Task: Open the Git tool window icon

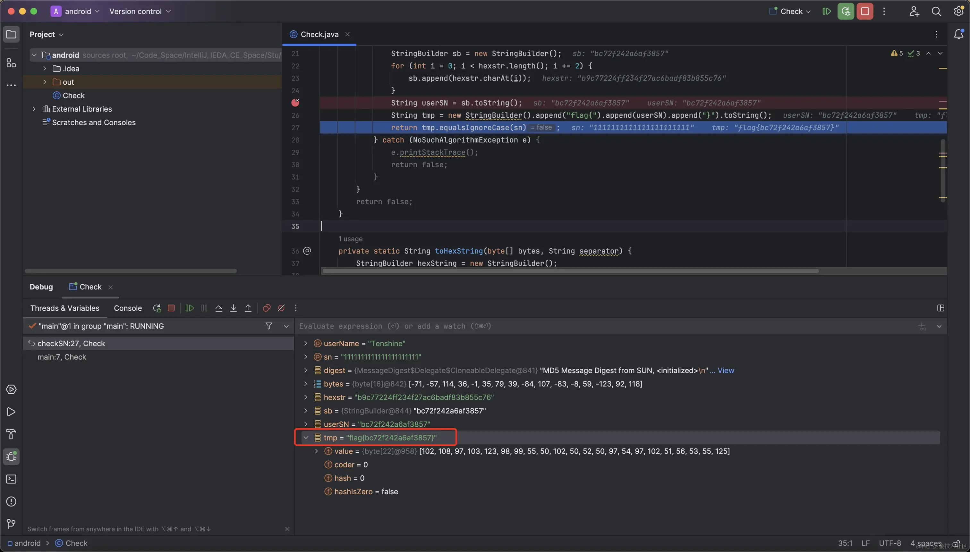Action: click(11, 524)
